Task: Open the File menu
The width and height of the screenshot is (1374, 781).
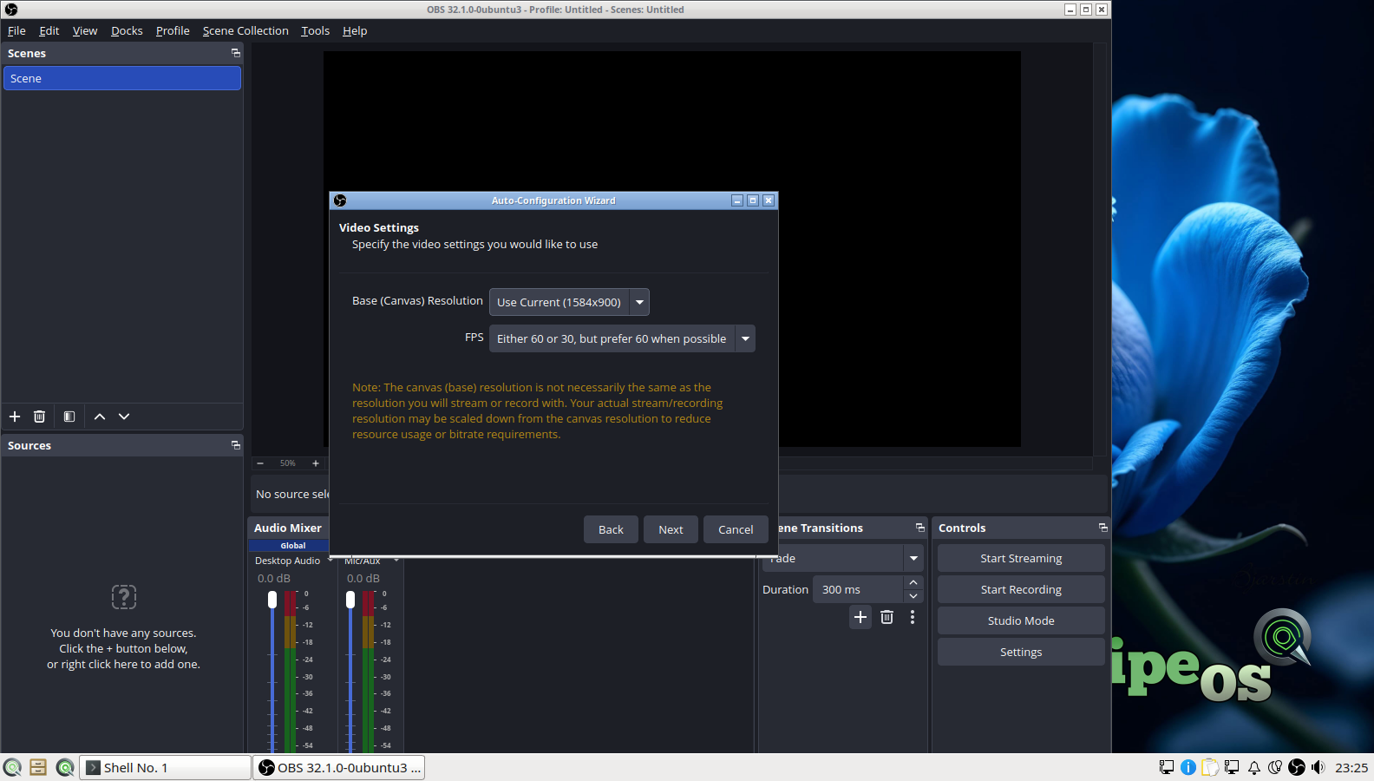Action: (16, 30)
